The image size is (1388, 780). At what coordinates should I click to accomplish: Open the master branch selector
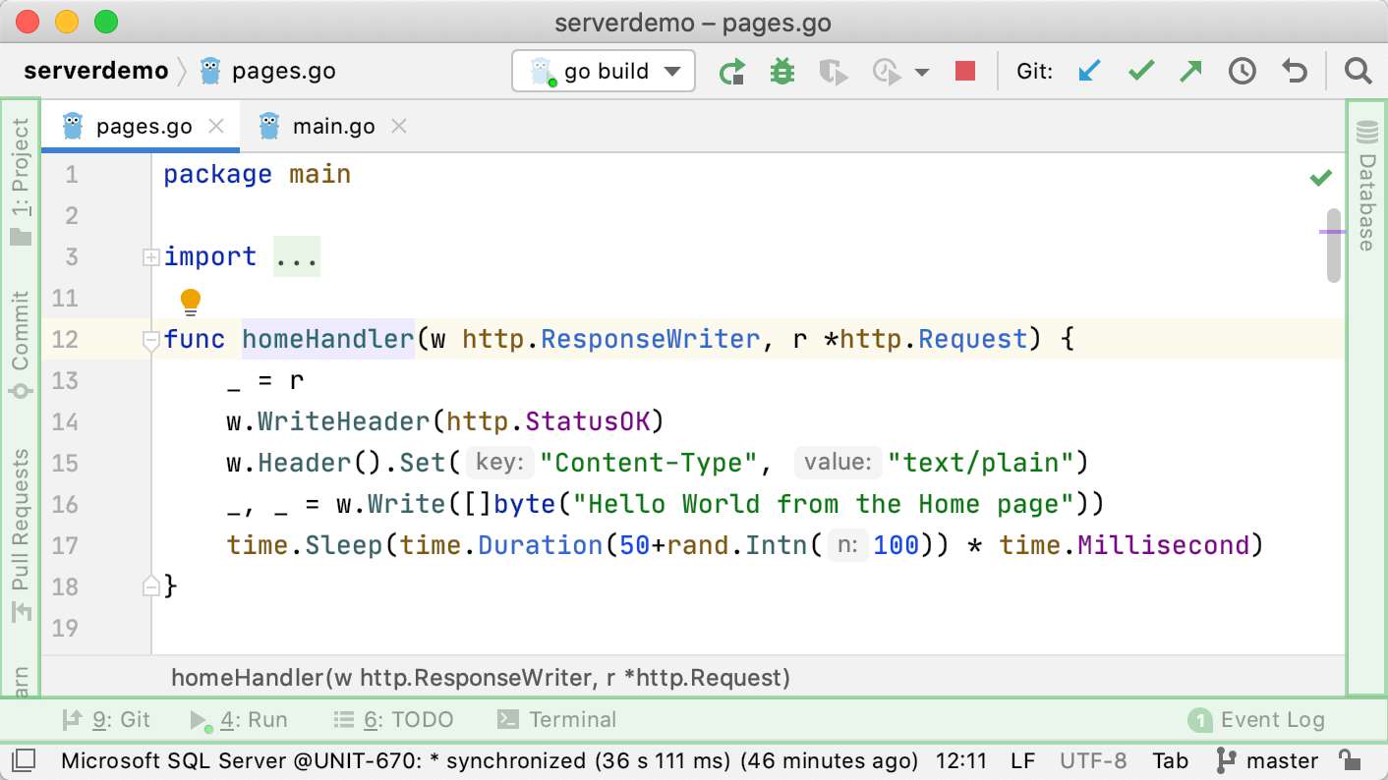click(x=1267, y=760)
